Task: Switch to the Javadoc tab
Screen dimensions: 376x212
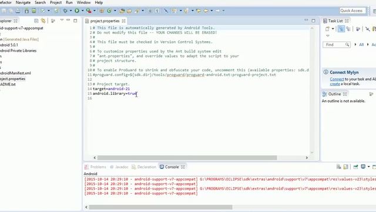Action: tap(119, 167)
